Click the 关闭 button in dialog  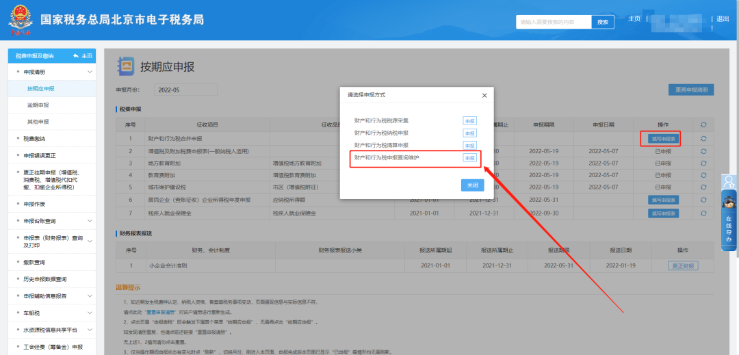(x=472, y=185)
